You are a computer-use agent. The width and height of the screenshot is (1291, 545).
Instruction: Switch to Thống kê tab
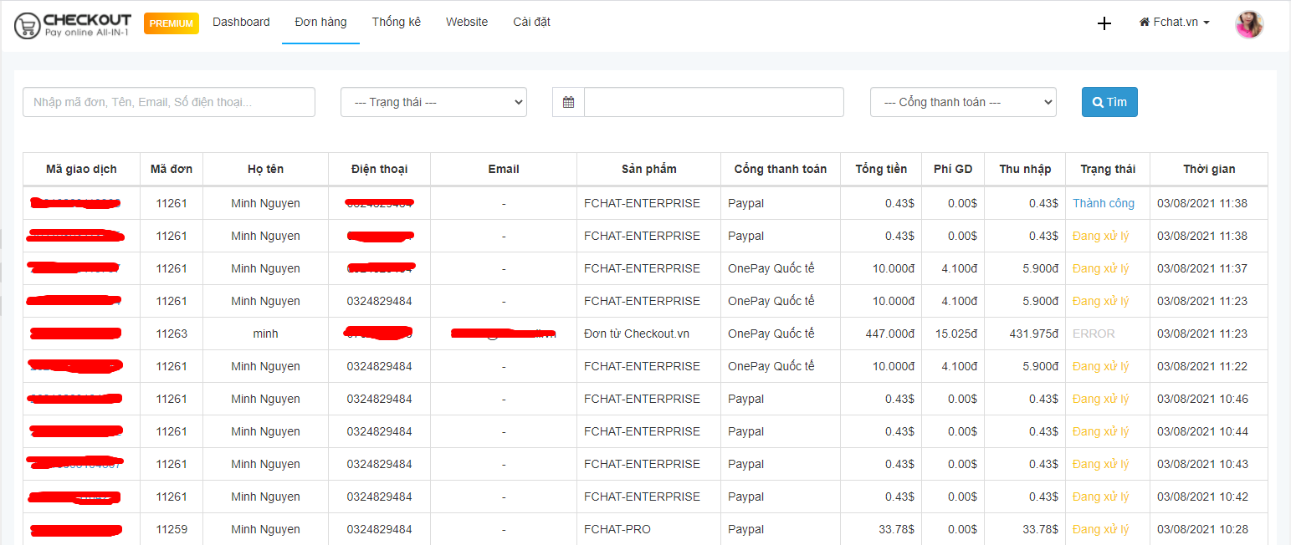(397, 23)
